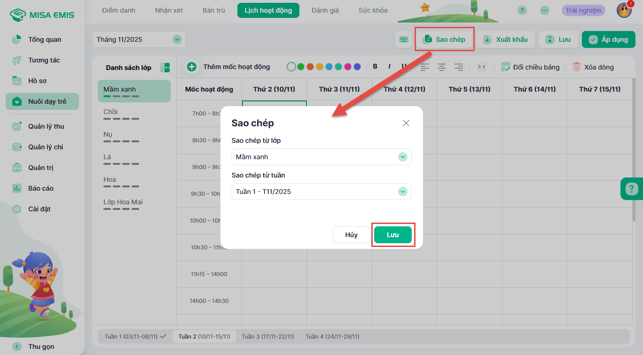Screen dimensions: 643x355
Task: Select Tuần 3 (17/11-22/11) week tab
Action: tap(267, 336)
